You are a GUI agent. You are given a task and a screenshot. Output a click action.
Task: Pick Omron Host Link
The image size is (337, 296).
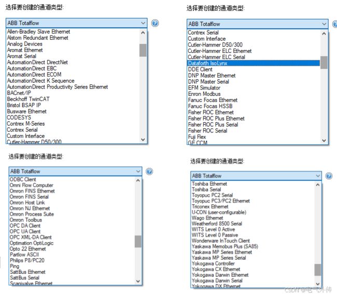27,202
